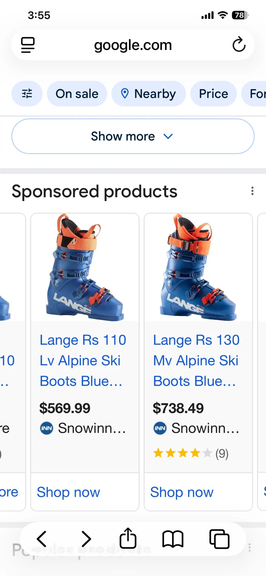The height and width of the screenshot is (576, 266).
Task: Open the Price filter chip
Action: tap(213, 94)
